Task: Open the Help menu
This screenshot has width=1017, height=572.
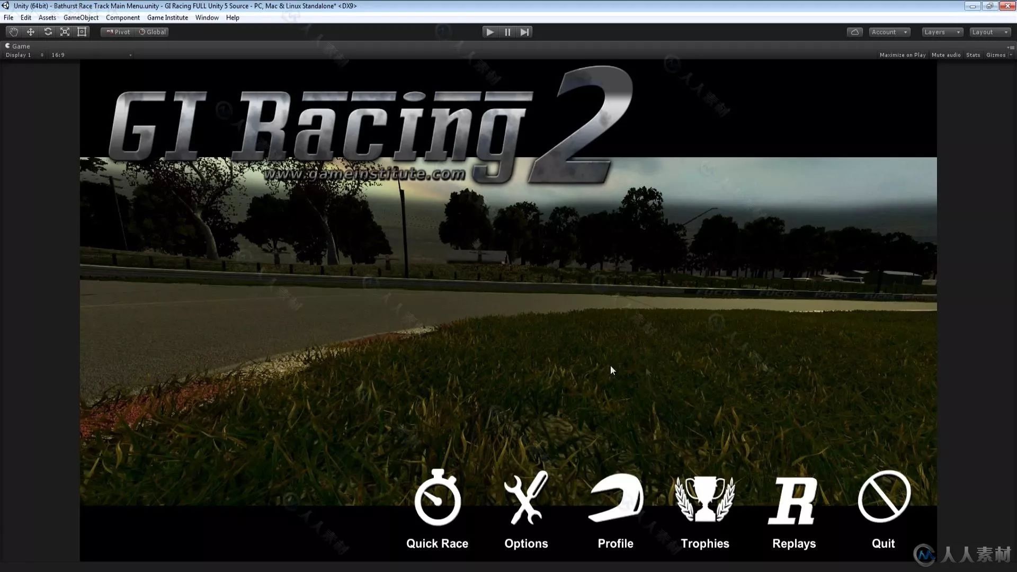Action: tap(233, 17)
